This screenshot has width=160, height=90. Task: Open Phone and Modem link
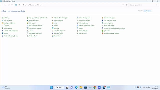coord(109,26)
